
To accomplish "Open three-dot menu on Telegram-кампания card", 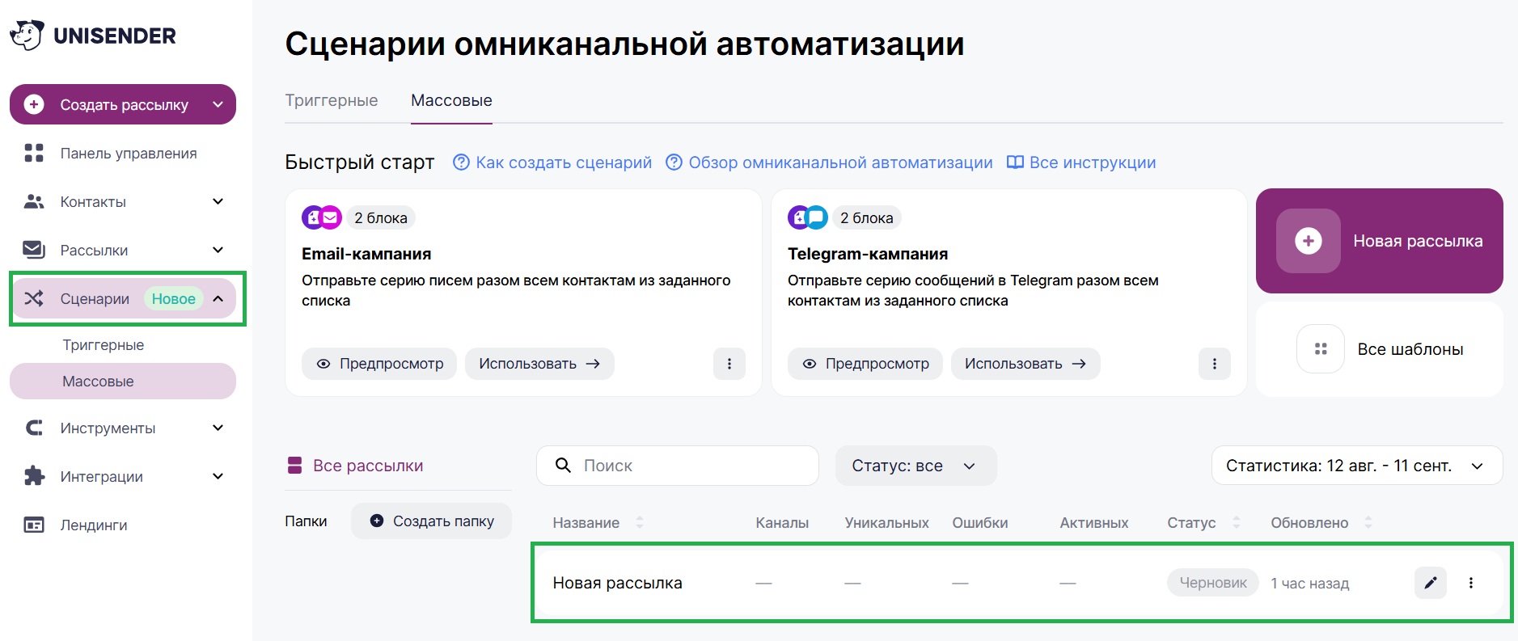I will (x=1214, y=364).
